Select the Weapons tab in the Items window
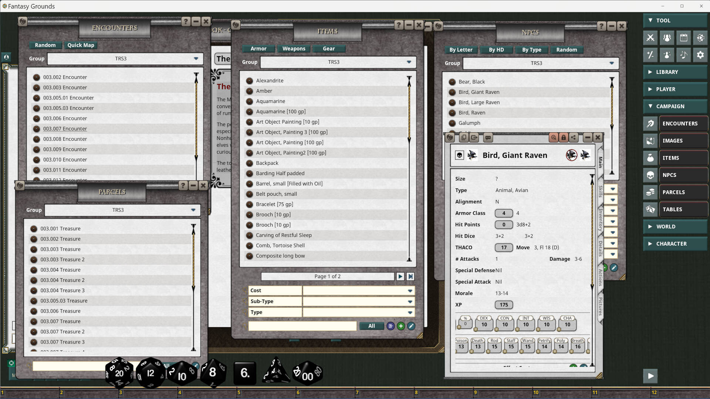 (x=294, y=48)
